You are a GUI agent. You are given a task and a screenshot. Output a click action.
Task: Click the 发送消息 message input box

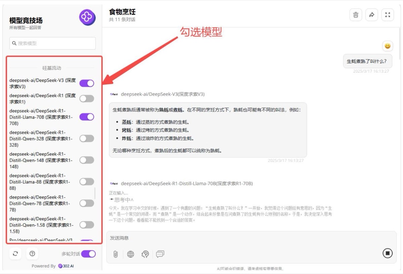251,238
